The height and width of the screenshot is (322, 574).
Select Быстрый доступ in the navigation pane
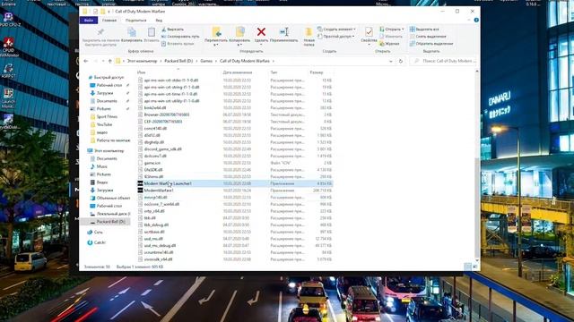[x=106, y=78]
